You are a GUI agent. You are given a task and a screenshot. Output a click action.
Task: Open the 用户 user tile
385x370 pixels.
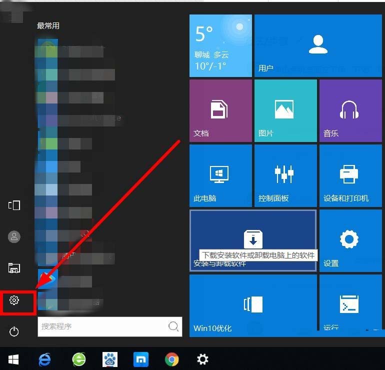point(318,45)
